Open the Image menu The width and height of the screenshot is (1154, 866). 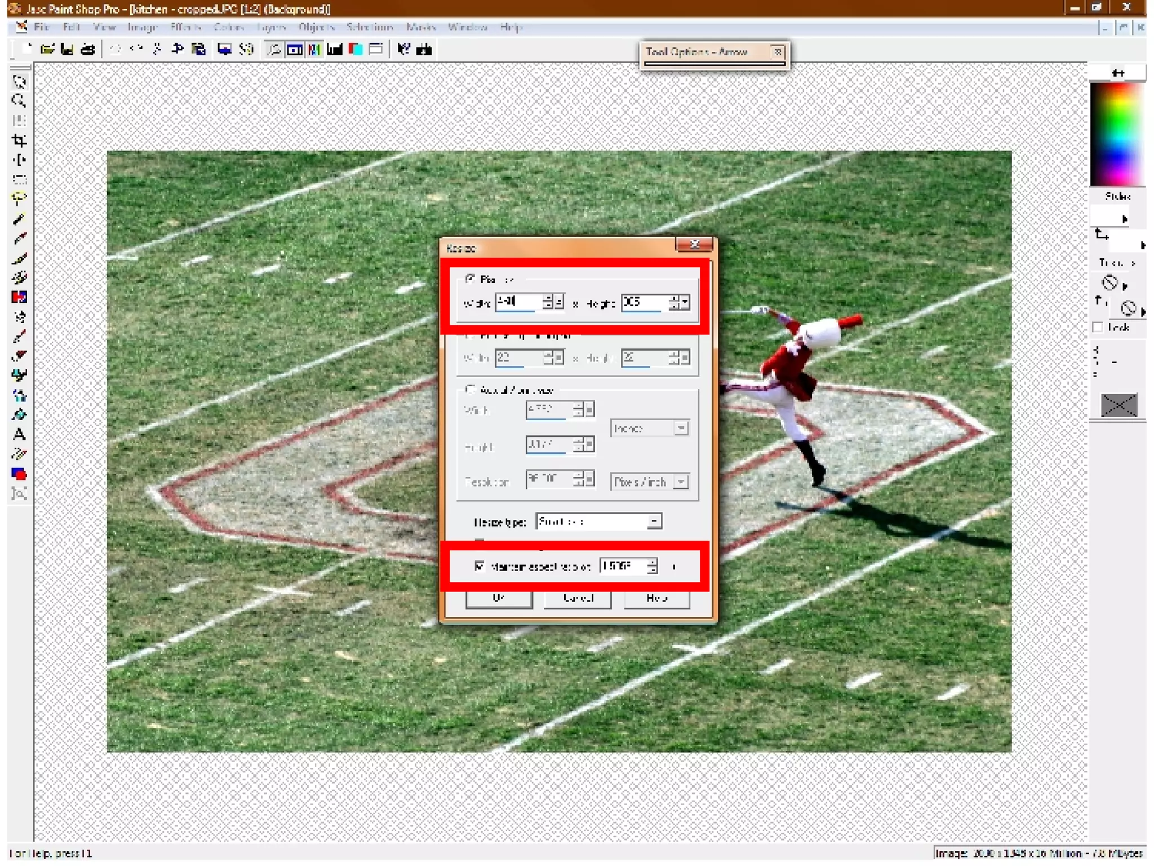(x=142, y=27)
